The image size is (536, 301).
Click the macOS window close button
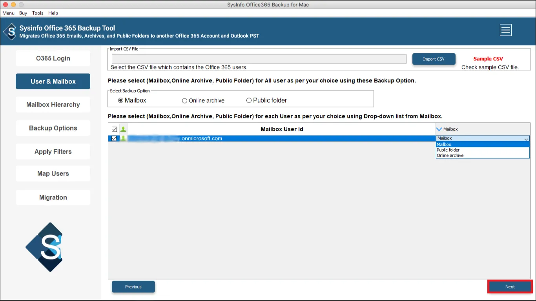5,5
